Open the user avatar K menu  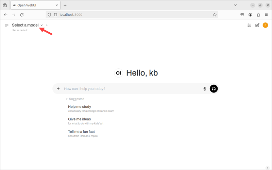coord(265,25)
